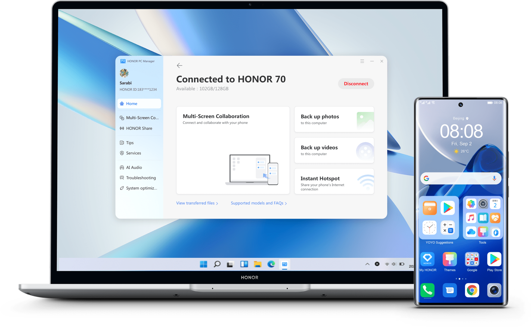This screenshot has width=531, height=328.
Task: Open Windows Start menu on taskbar
Action: (x=203, y=264)
